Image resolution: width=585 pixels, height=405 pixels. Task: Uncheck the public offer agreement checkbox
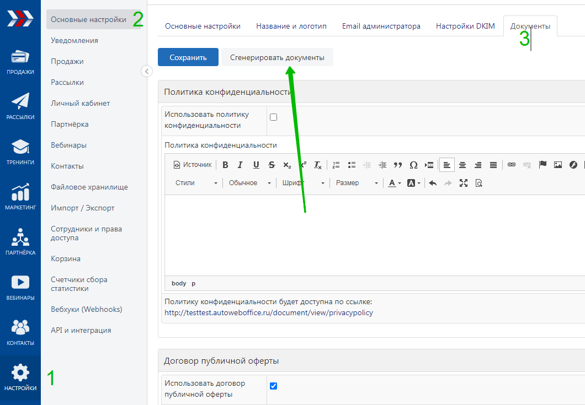[x=273, y=386]
